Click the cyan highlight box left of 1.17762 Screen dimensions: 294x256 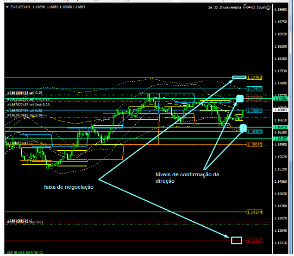tap(239, 77)
